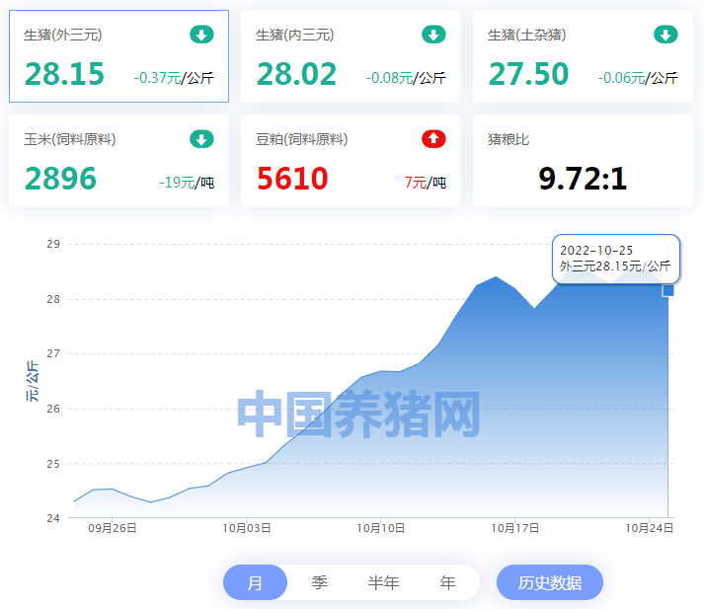Click the down arrow icon on 生猪(内三元) card
The height and width of the screenshot is (609, 704).
(x=433, y=35)
